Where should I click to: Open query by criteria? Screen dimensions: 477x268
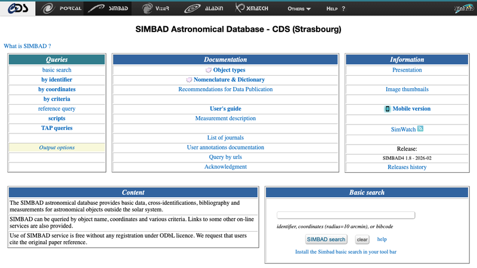coord(57,99)
